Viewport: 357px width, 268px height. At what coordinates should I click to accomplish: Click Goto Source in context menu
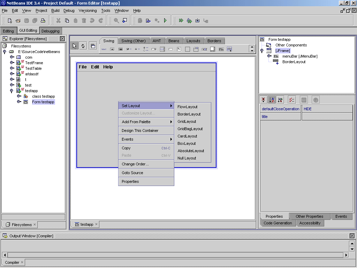[x=146, y=173]
